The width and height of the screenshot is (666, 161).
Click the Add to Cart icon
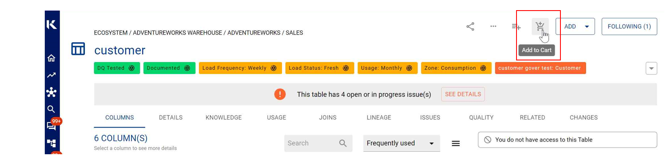point(540,26)
